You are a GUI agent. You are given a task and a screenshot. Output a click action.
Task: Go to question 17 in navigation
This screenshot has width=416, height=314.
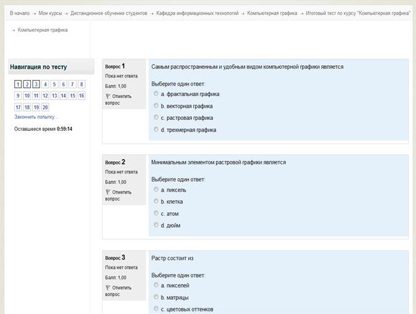pyautogui.click(x=18, y=107)
